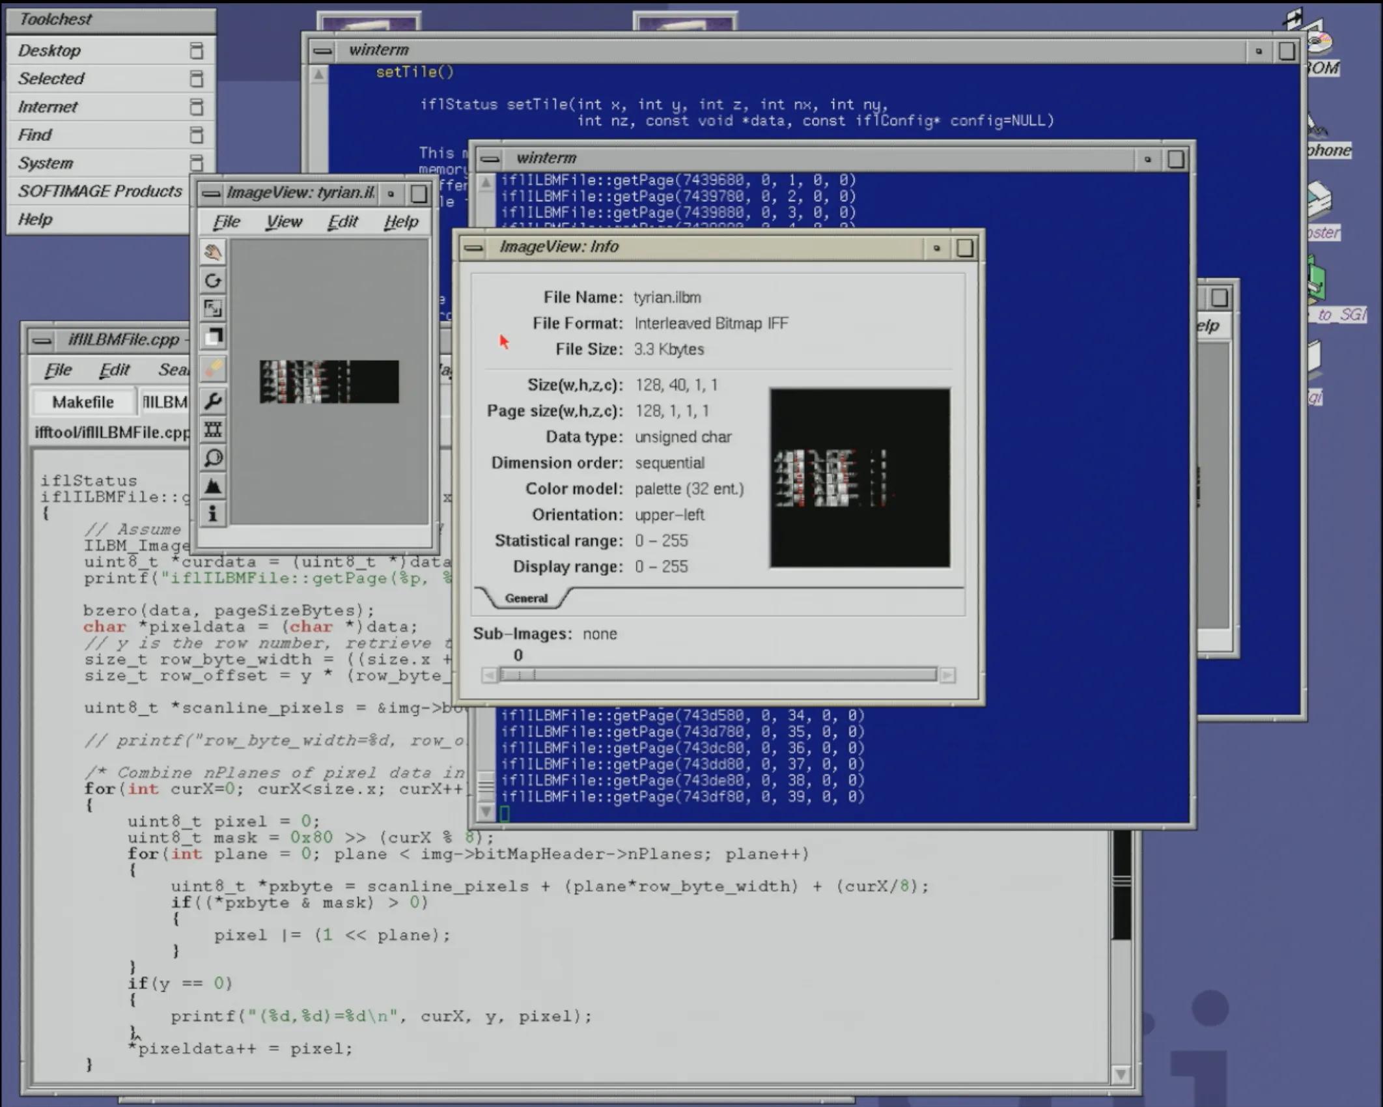This screenshot has width=1383, height=1107.
Task: Click the 'Toolchest' title bar
Action: click(x=111, y=20)
